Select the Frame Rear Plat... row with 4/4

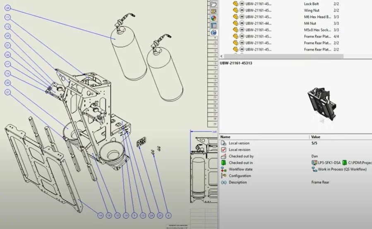point(286,36)
